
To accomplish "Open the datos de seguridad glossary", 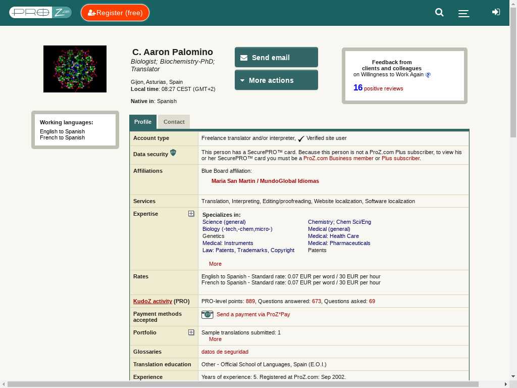I will pyautogui.click(x=225, y=352).
